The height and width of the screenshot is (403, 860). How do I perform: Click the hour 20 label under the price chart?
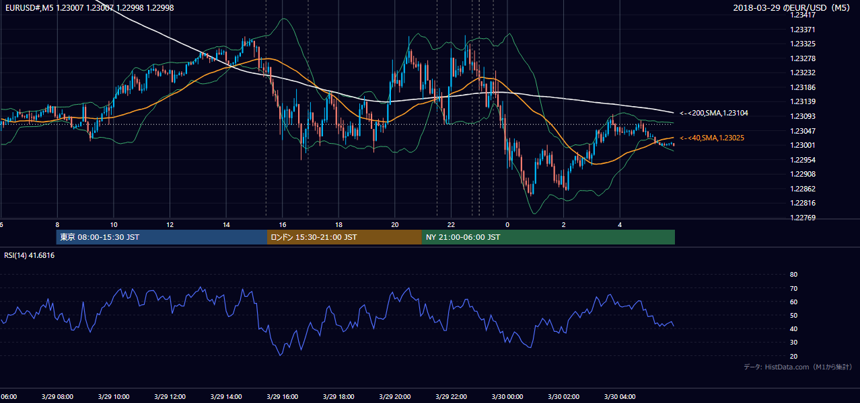(x=395, y=225)
